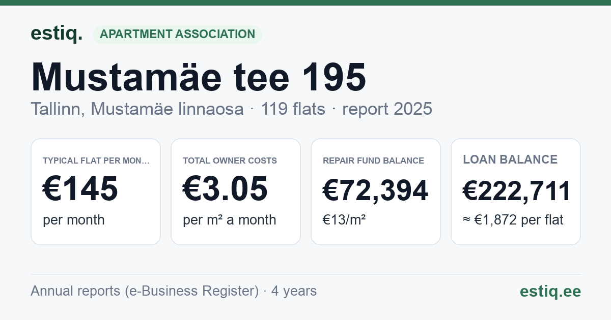Click the €3.05 value
Image resolution: width=611 pixels, height=320 pixels.
(x=225, y=189)
